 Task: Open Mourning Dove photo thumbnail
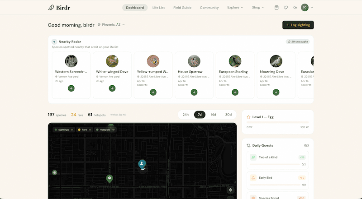[x=276, y=61]
